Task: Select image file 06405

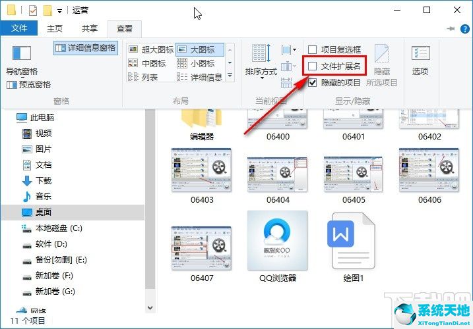Action: 354,180
